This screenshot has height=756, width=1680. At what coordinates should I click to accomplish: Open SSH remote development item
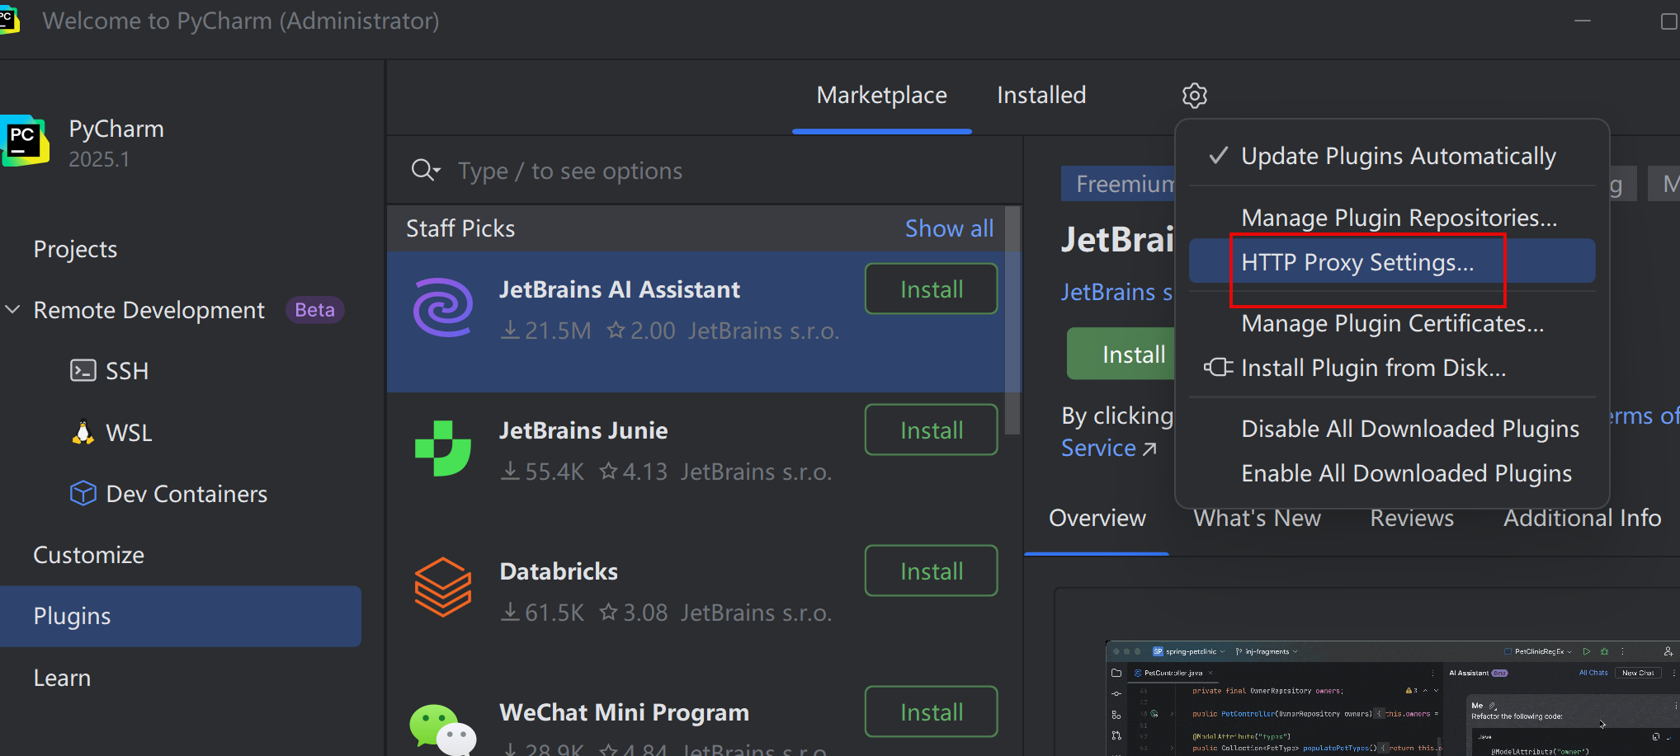[x=125, y=371]
